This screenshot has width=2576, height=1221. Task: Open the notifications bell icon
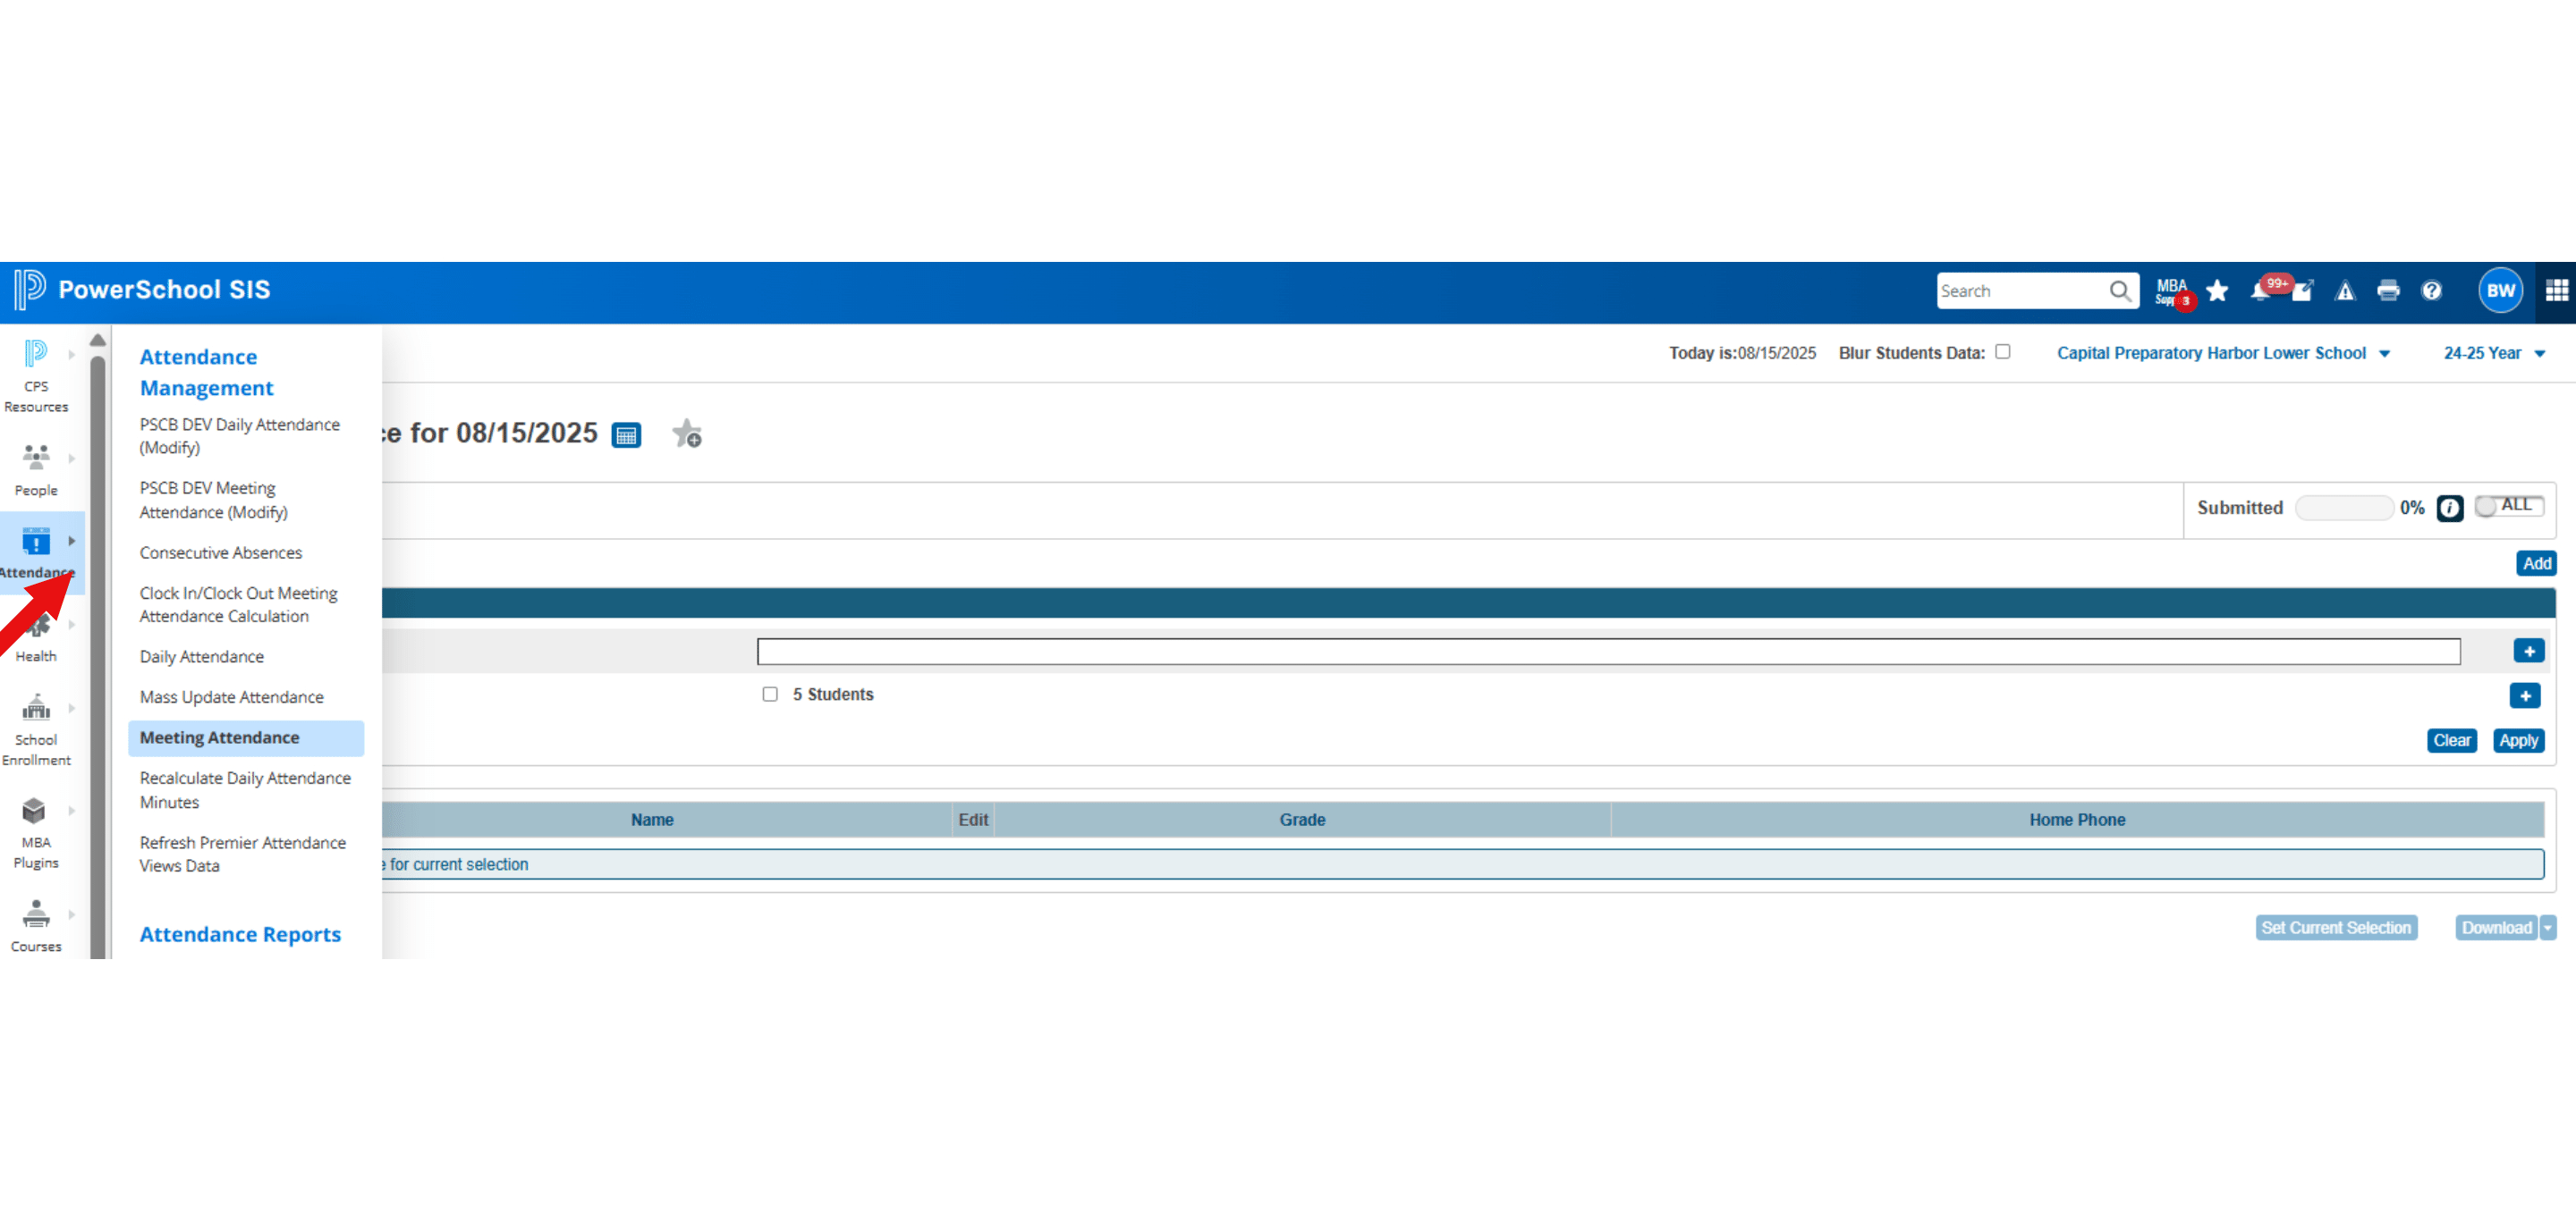[x=2259, y=291]
